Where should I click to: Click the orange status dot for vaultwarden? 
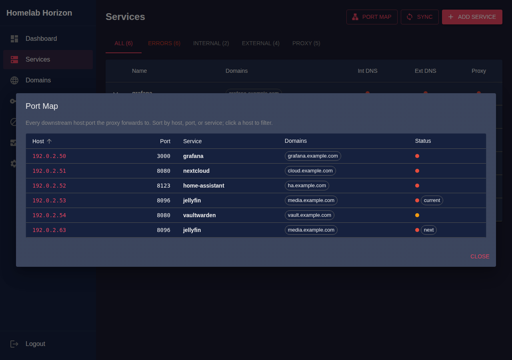point(417,215)
